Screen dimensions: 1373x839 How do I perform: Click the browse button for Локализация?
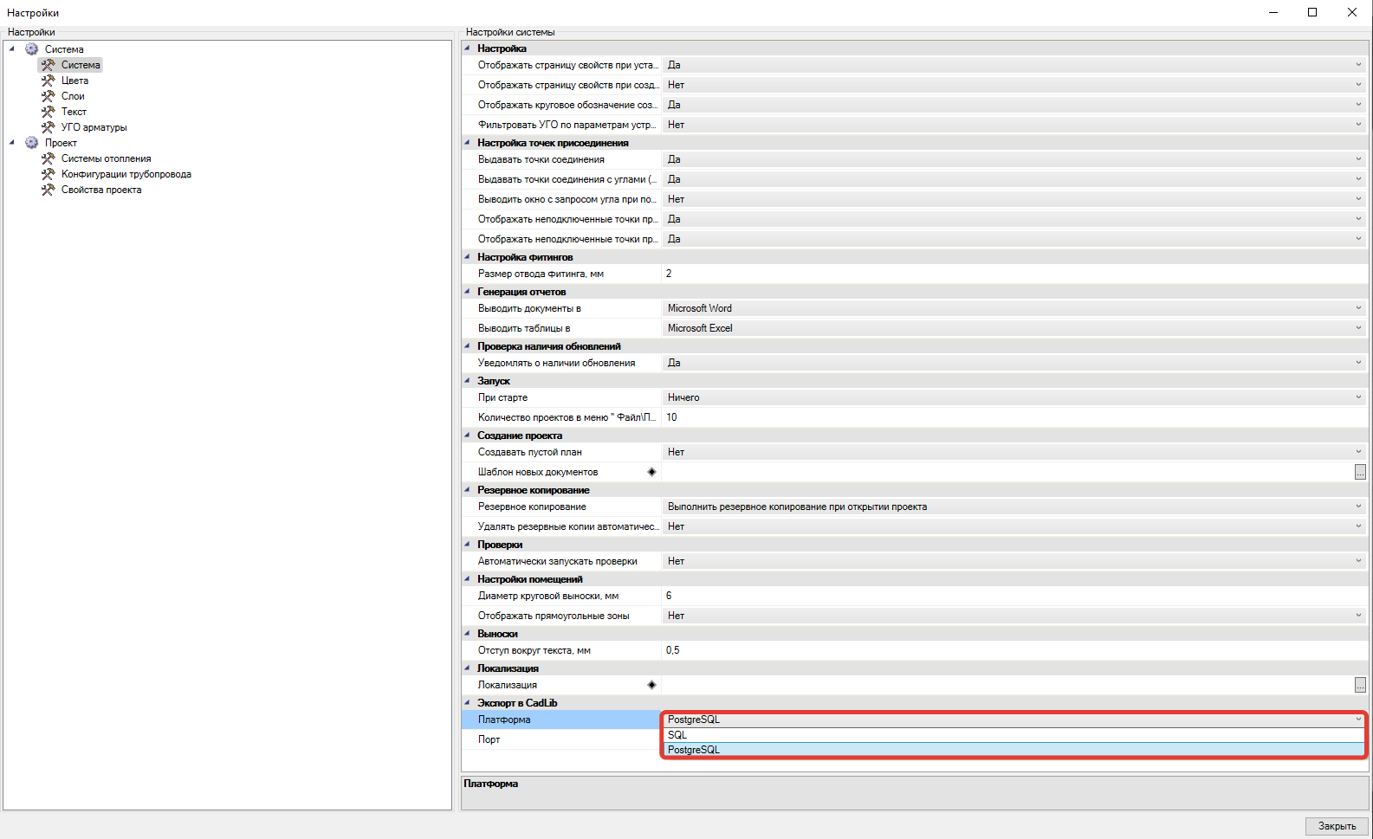pos(1360,685)
